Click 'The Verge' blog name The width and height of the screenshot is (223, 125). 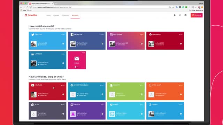point(42,113)
